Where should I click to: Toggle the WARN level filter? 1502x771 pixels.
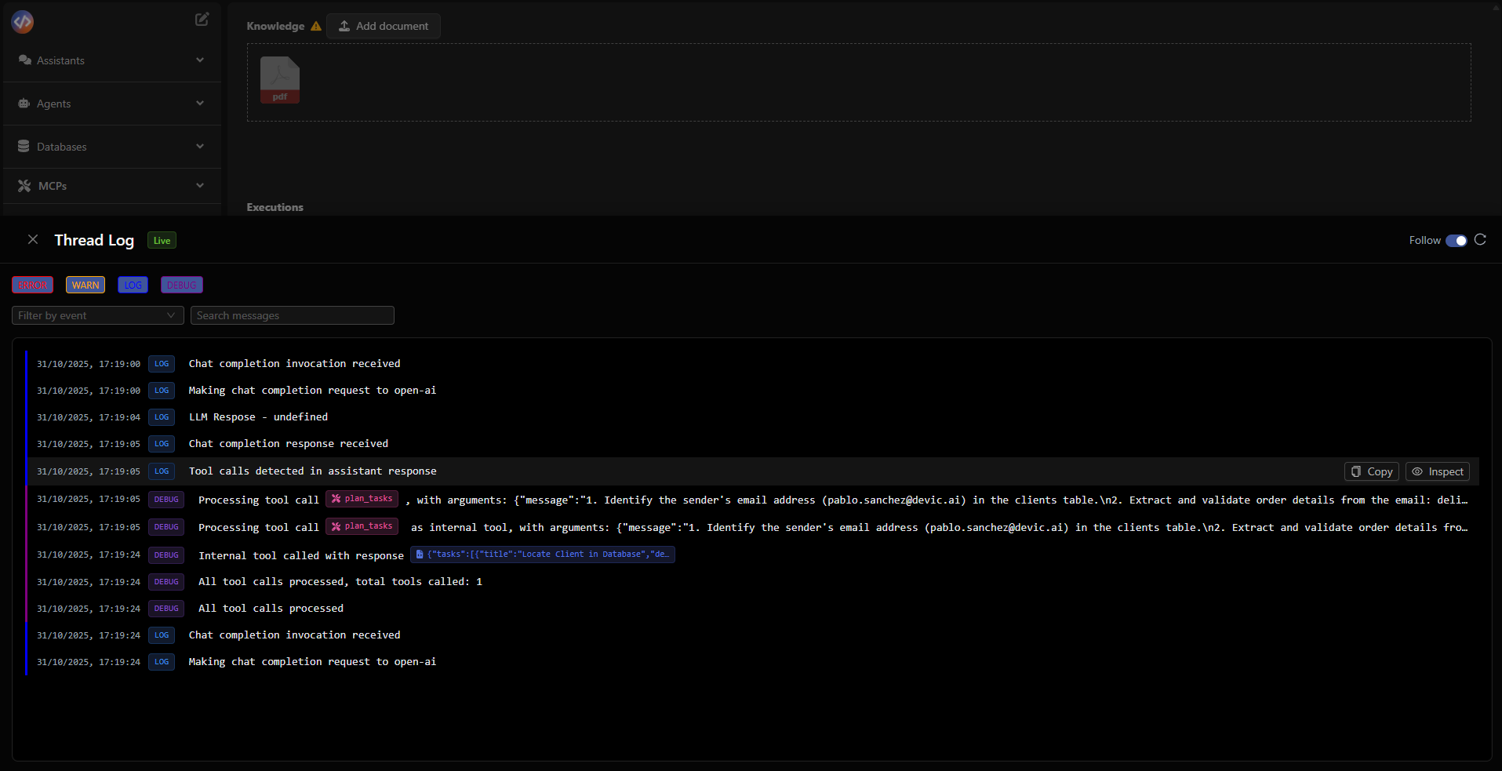[x=85, y=285]
